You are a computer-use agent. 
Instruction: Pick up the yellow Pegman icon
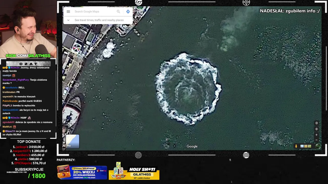pos(296,146)
